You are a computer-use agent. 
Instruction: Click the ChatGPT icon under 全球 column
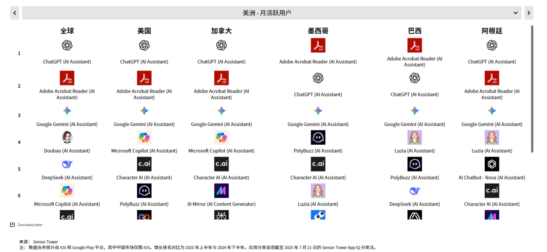click(x=67, y=46)
